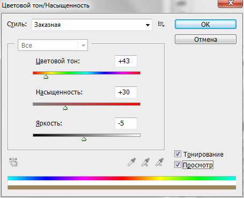Click the Насыщенность slider handle

coord(65,108)
